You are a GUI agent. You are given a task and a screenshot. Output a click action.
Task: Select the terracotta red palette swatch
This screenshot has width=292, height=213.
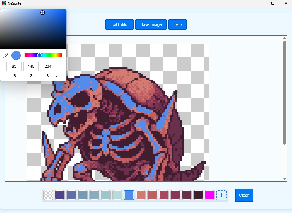click(152, 195)
